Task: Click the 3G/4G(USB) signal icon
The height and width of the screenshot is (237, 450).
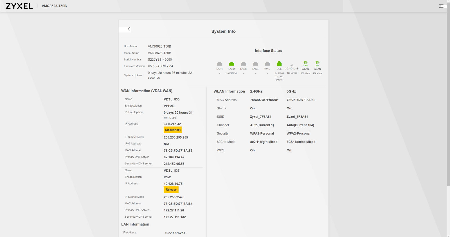Action: click(x=292, y=65)
